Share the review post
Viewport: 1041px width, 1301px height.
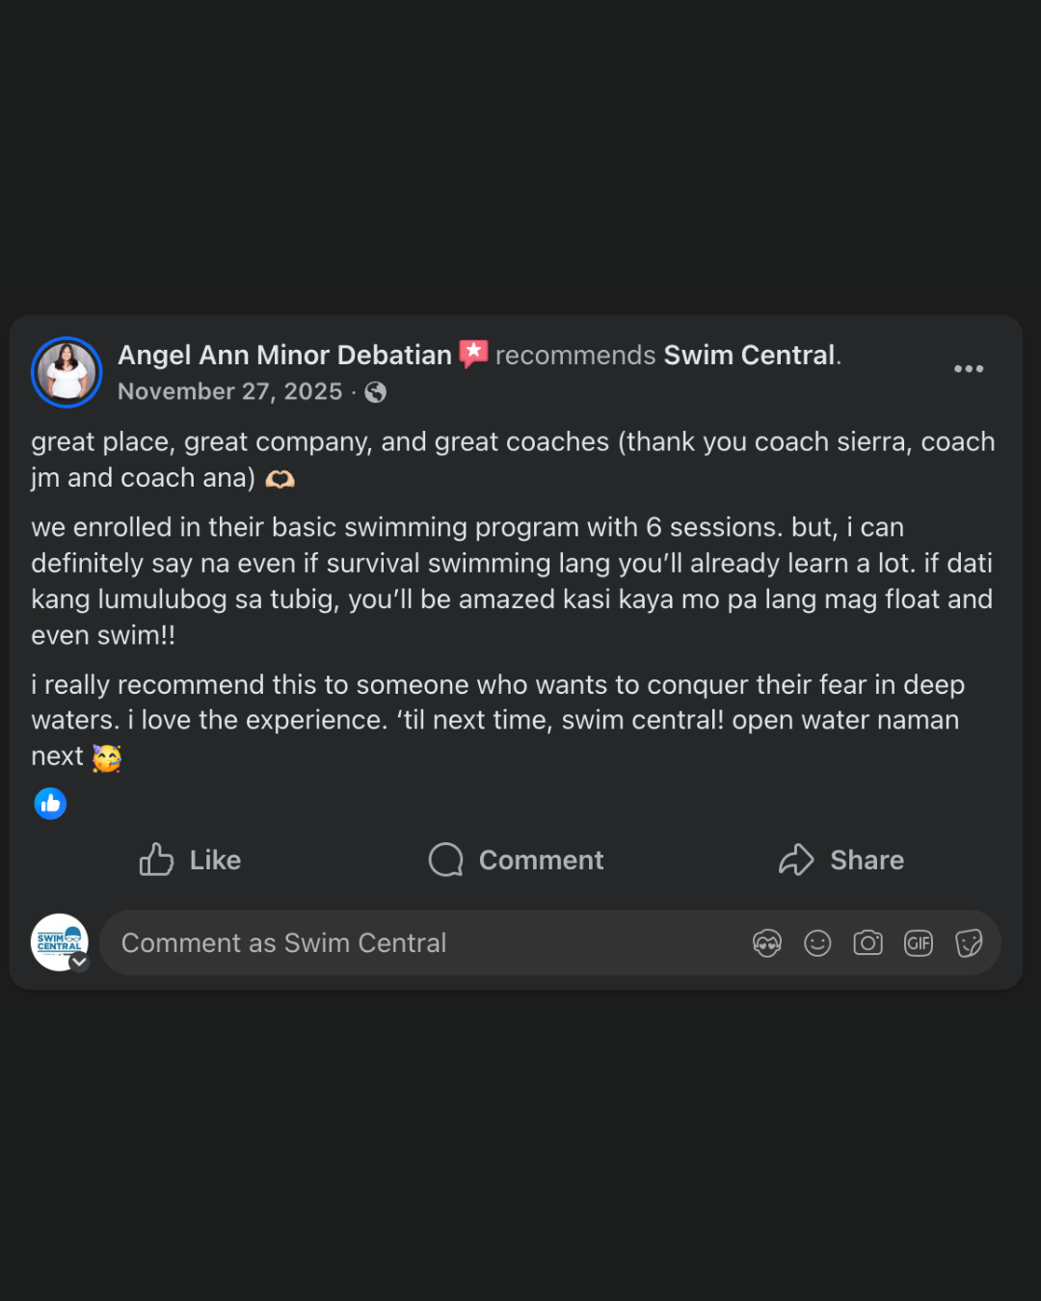pyautogui.click(x=841, y=860)
